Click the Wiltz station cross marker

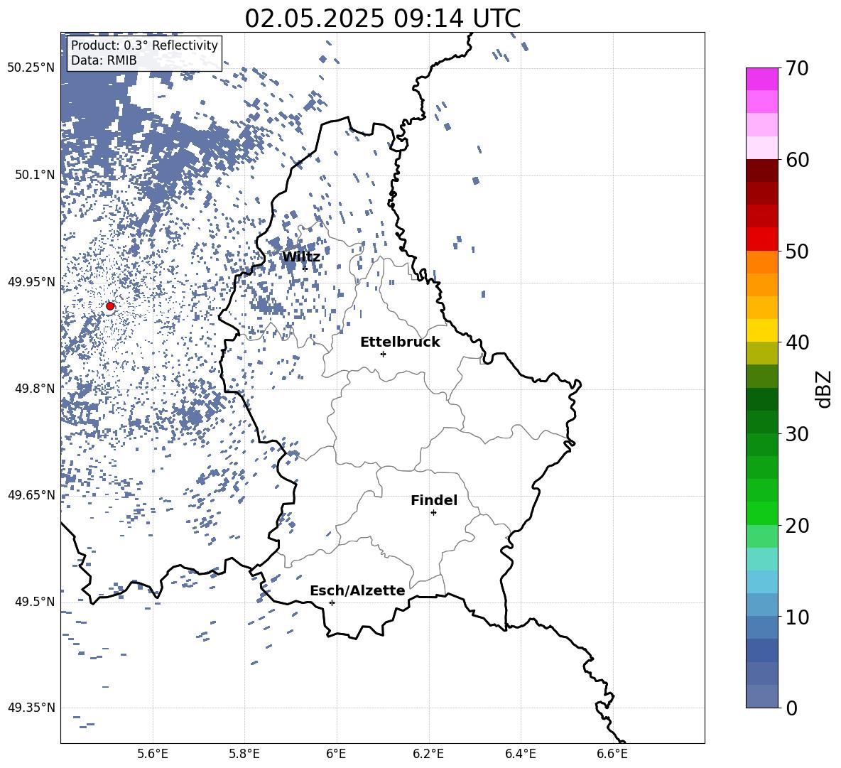305,269
